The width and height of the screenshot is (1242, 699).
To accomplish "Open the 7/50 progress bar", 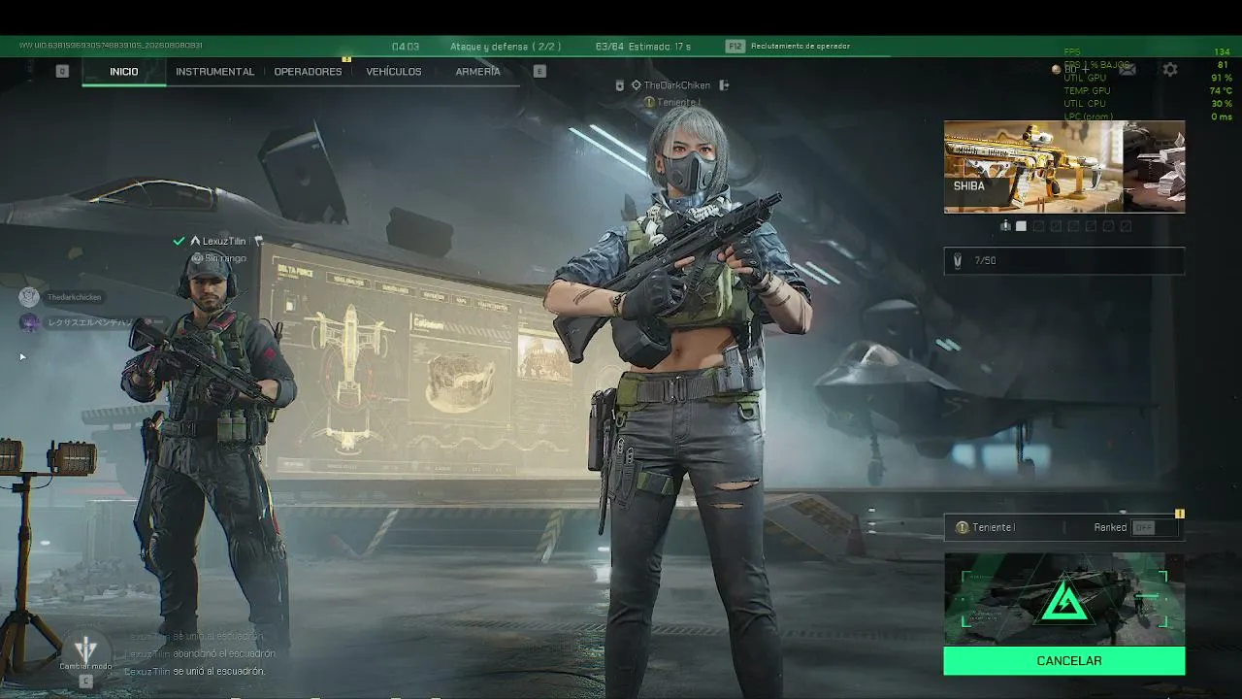I will click(1064, 260).
